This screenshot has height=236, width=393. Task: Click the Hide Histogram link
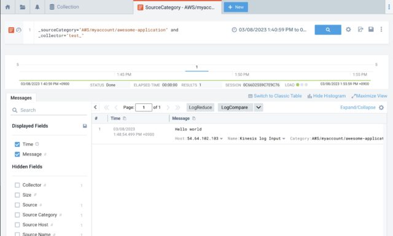coord(327,96)
